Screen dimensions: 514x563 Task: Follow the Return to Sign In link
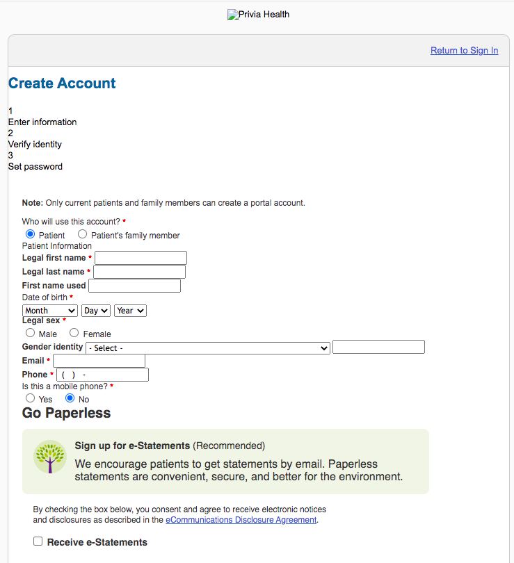(x=465, y=51)
